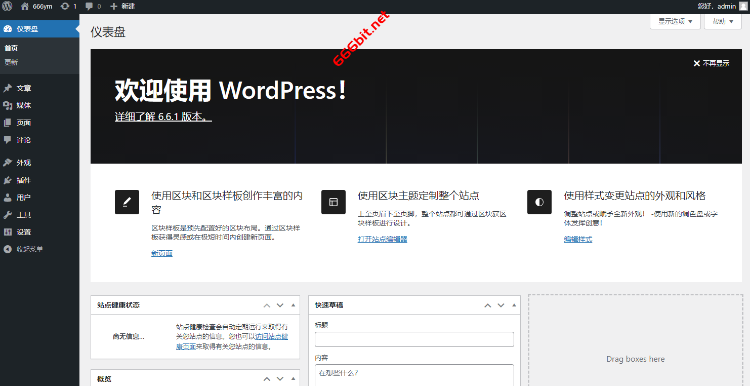Click the pencil icon in the welcome panel

point(127,202)
